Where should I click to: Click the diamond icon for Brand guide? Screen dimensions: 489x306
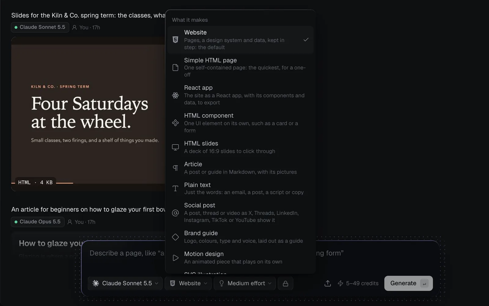coord(175,237)
